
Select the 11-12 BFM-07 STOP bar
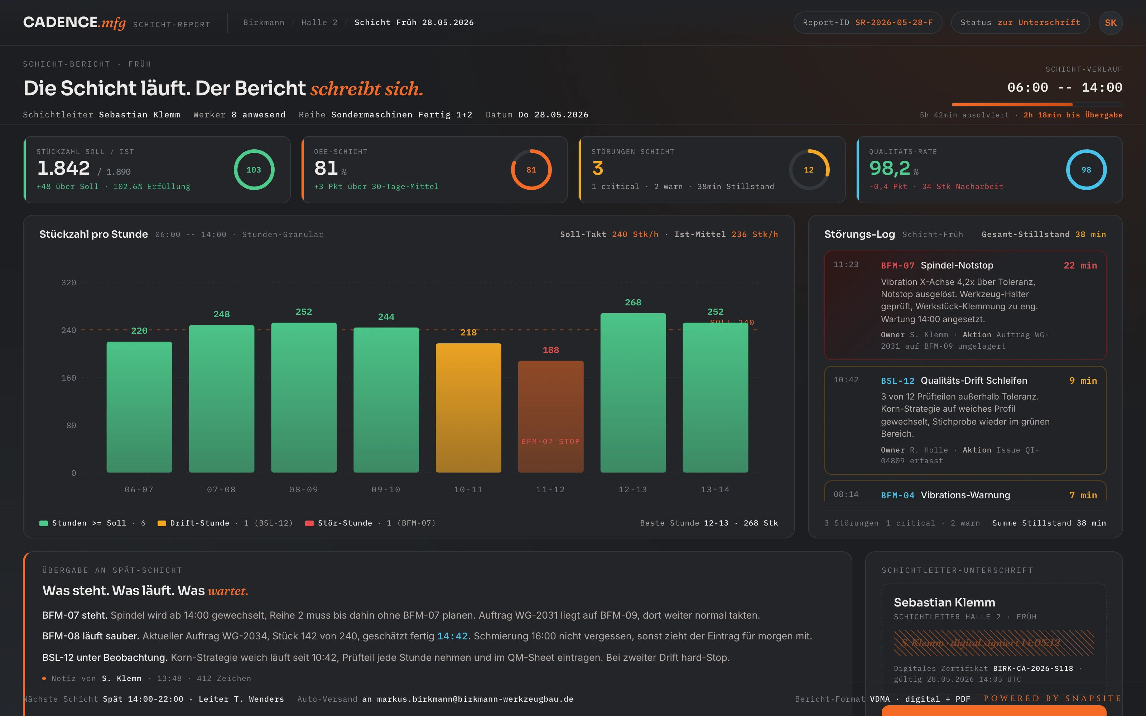point(551,417)
